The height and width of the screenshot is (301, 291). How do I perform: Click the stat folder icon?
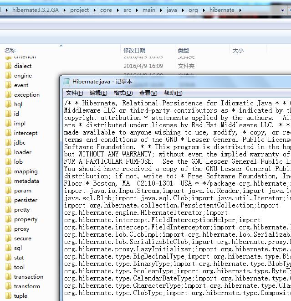pyautogui.click(x=8, y=258)
